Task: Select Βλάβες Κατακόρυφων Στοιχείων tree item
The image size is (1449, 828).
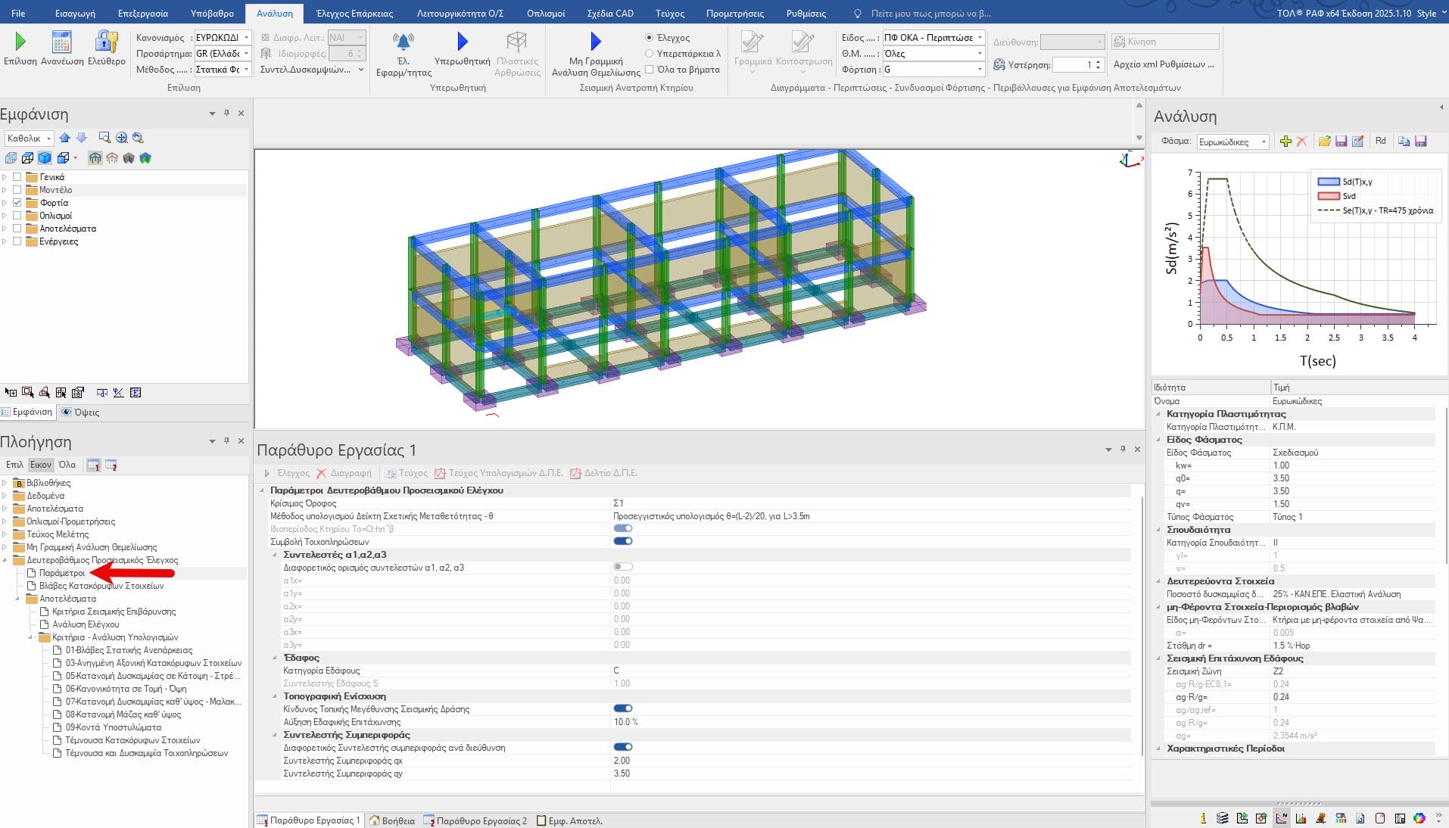Action: [101, 586]
